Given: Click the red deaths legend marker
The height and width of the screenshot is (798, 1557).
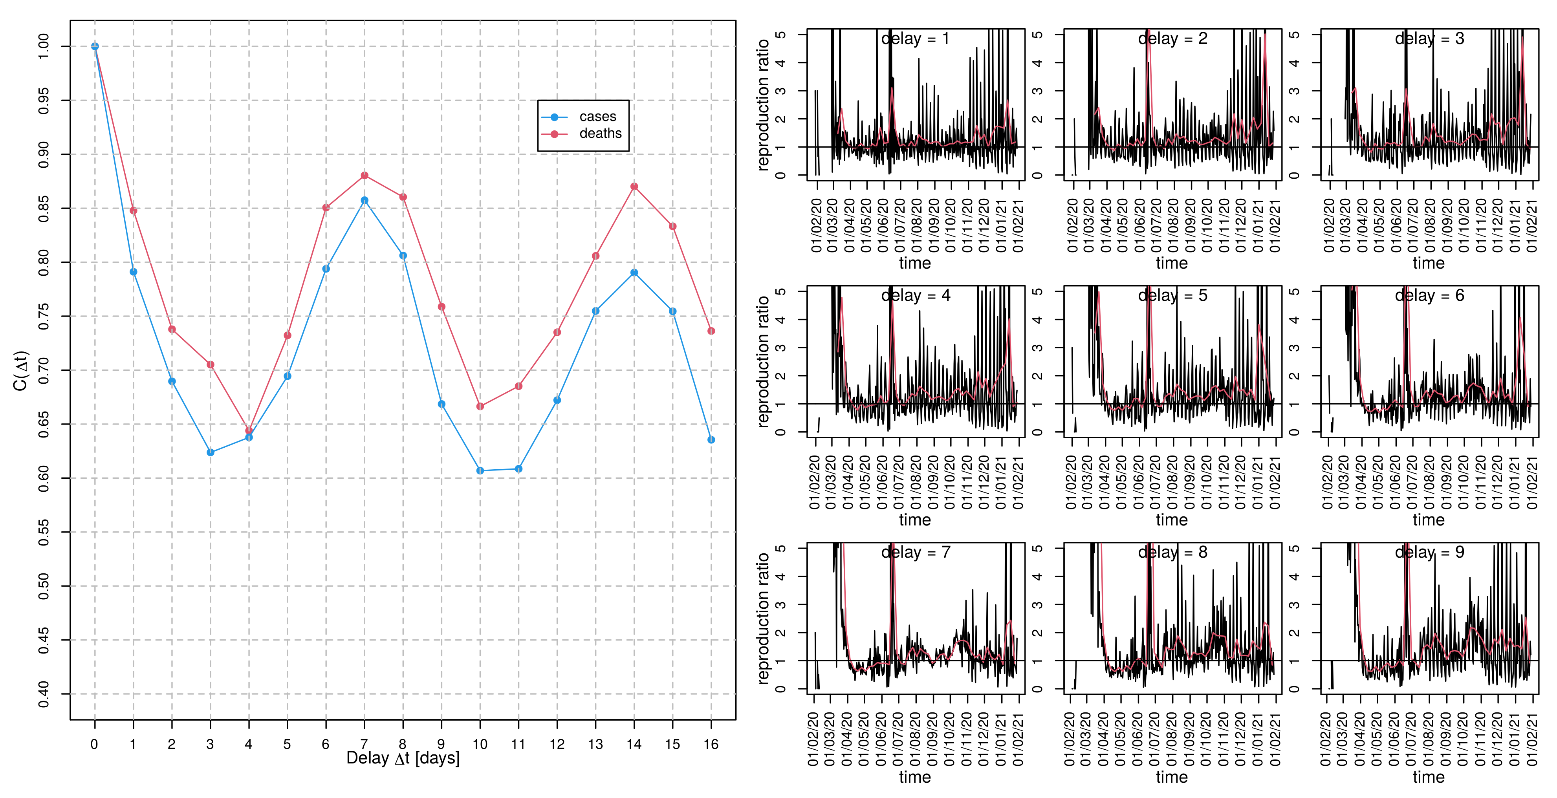Looking at the screenshot, I should [554, 134].
